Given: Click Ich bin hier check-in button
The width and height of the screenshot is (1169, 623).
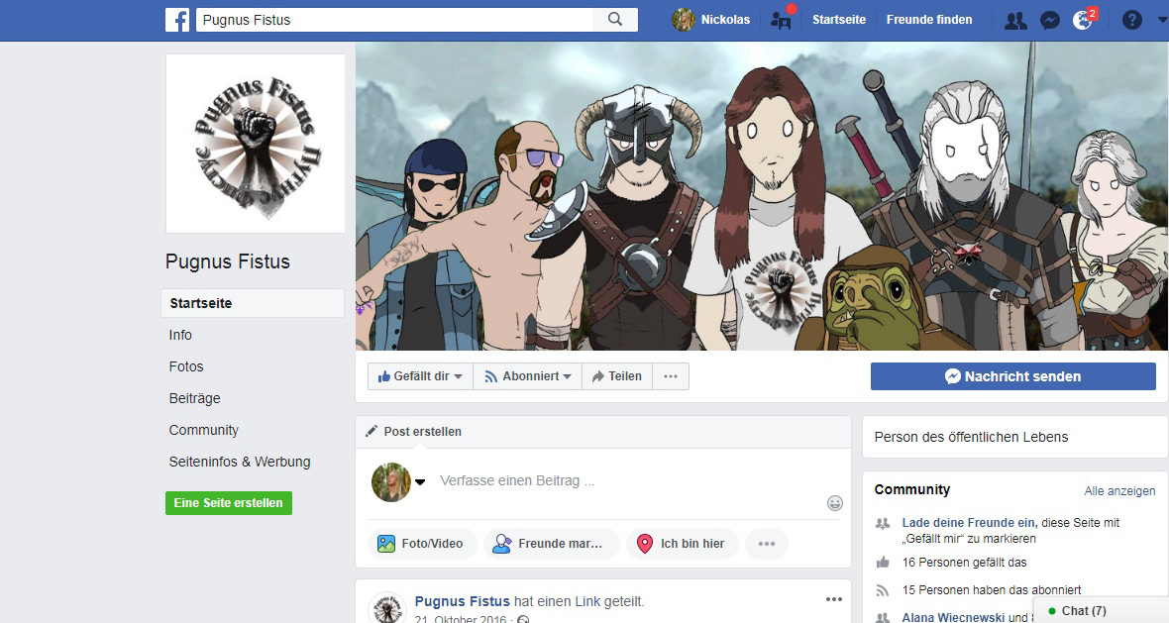Looking at the screenshot, I should coord(683,543).
